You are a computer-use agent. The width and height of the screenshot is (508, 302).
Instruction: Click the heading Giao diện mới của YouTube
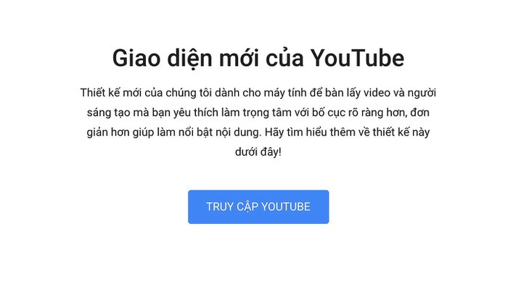[258, 59]
